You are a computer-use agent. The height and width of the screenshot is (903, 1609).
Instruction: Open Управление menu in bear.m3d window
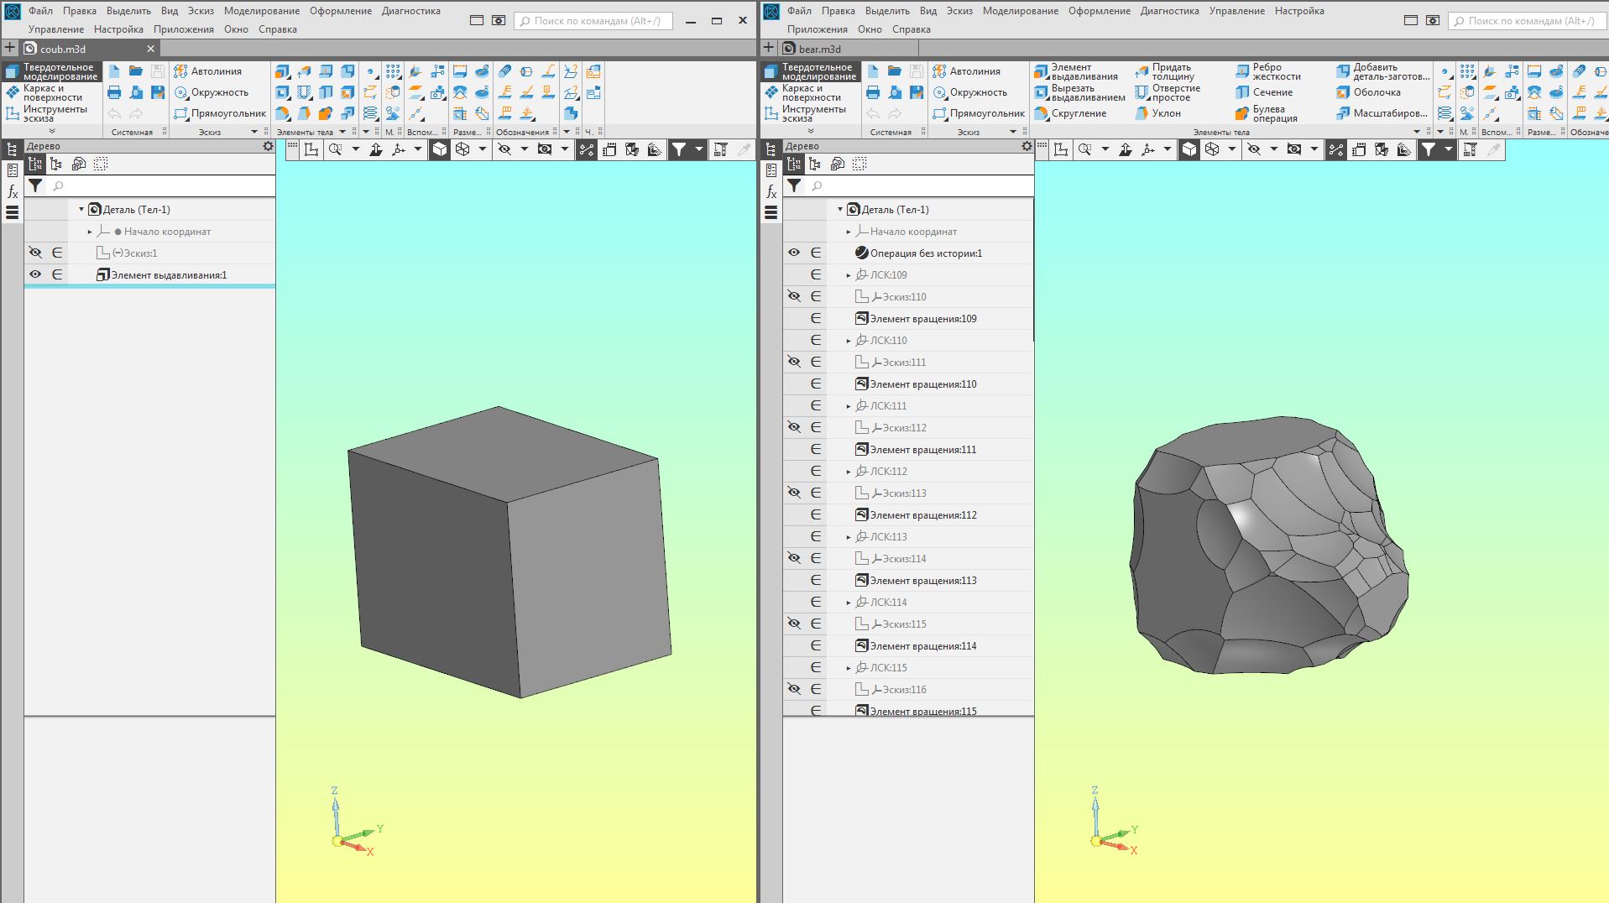(x=1237, y=11)
